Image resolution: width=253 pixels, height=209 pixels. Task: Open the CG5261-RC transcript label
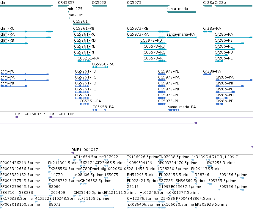(x=85, y=34)
